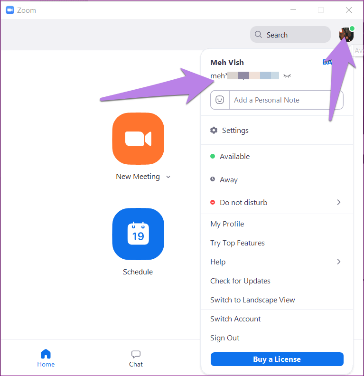Open My Profile from the menu
Screen dimensions: 364x376
point(227,224)
